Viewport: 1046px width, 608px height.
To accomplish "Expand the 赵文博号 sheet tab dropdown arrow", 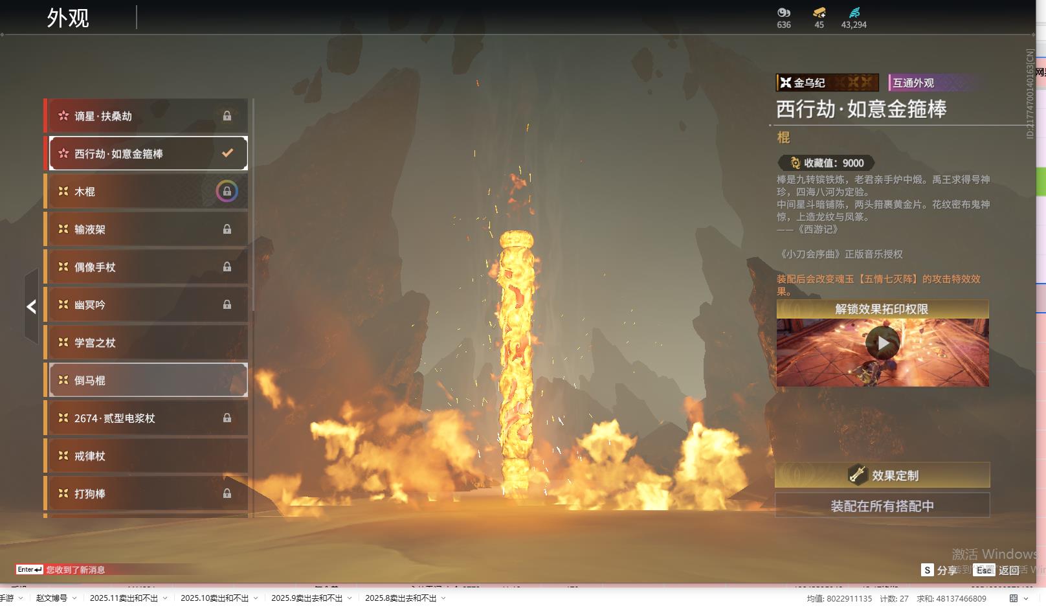I will [74, 598].
